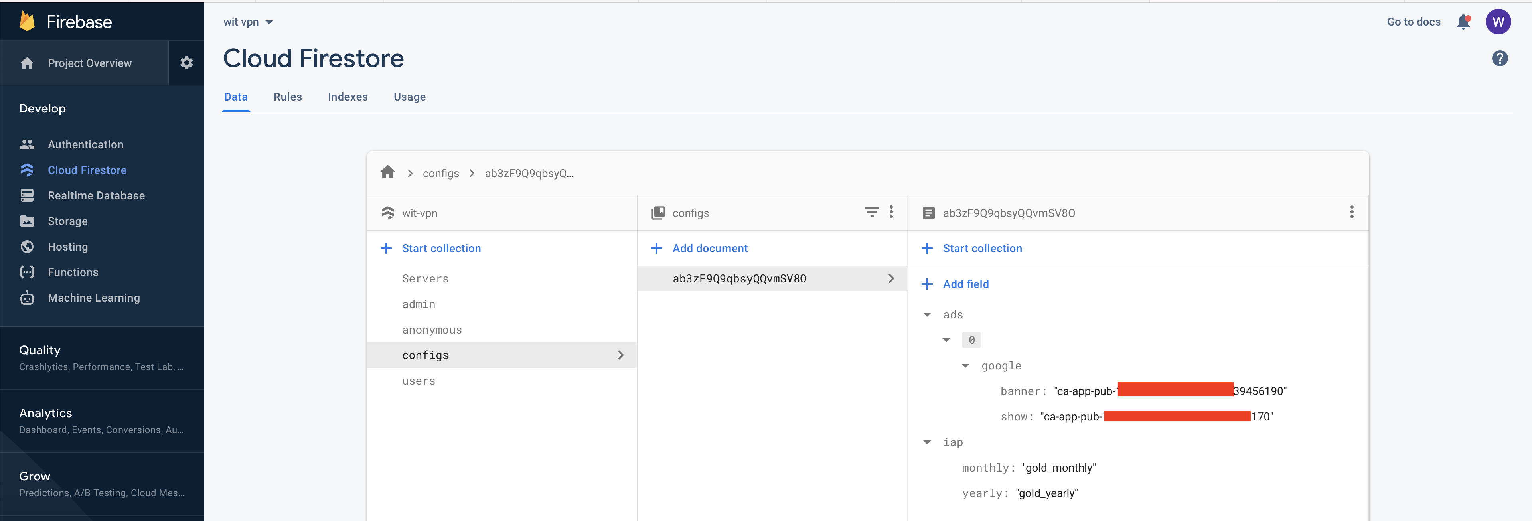Click plus icon beside Add document
The height and width of the screenshot is (521, 1532).
tap(657, 249)
